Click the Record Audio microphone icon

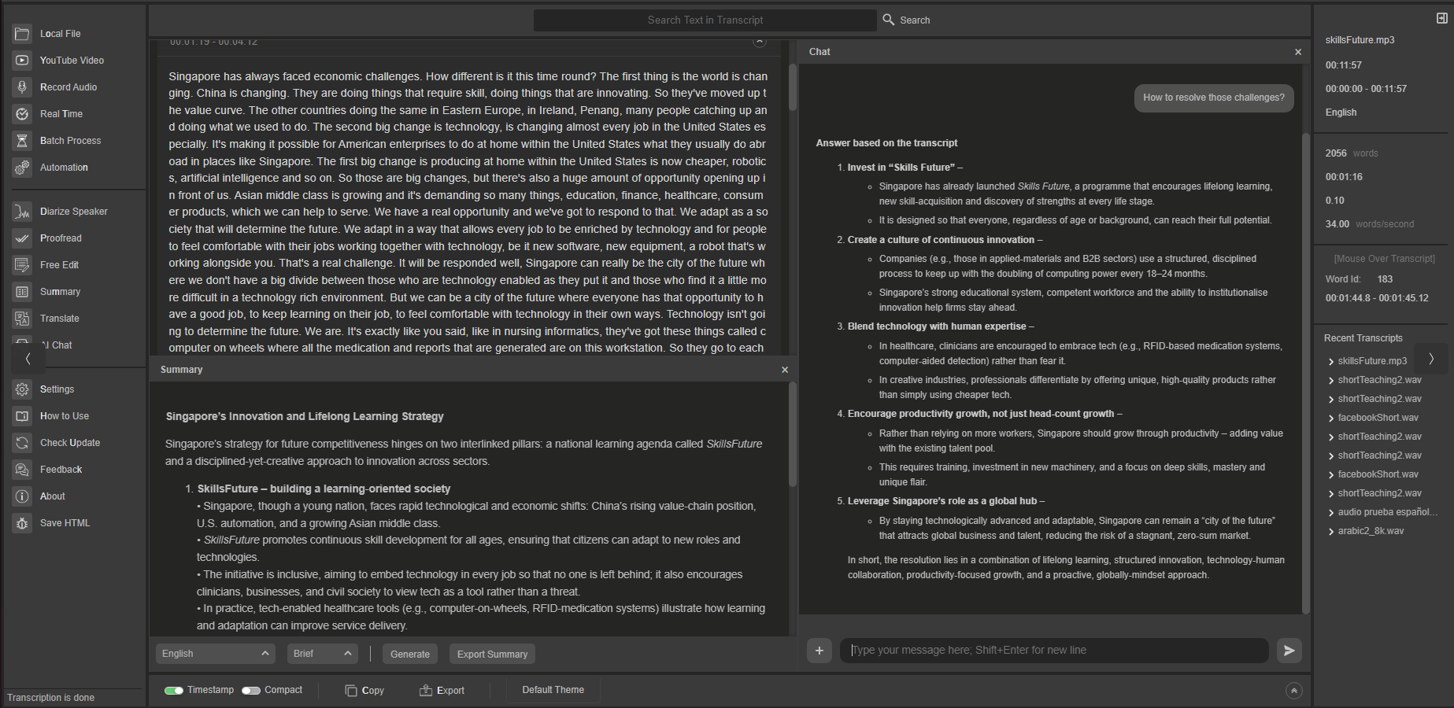[22, 87]
